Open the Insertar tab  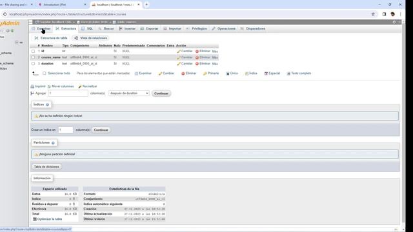pos(127,28)
